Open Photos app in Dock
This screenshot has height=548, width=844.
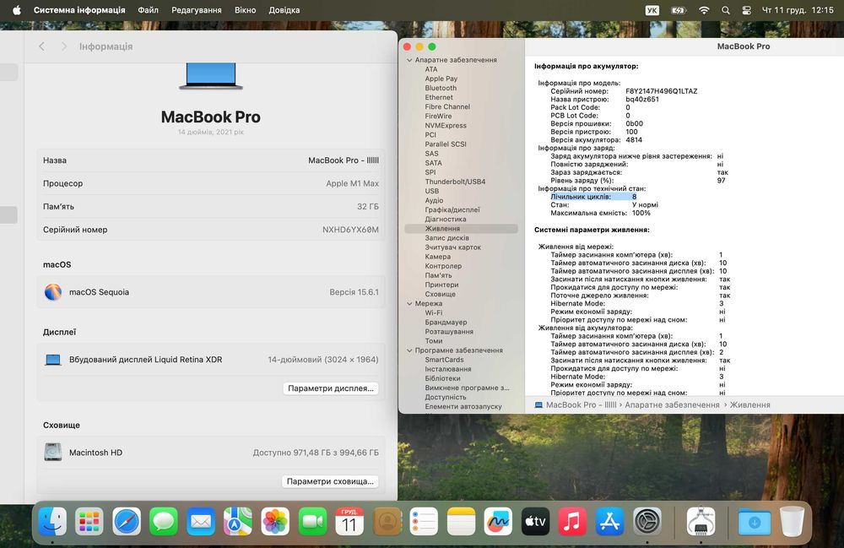click(x=275, y=521)
